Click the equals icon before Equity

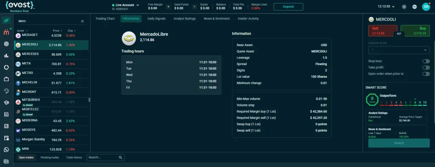[195, 7]
